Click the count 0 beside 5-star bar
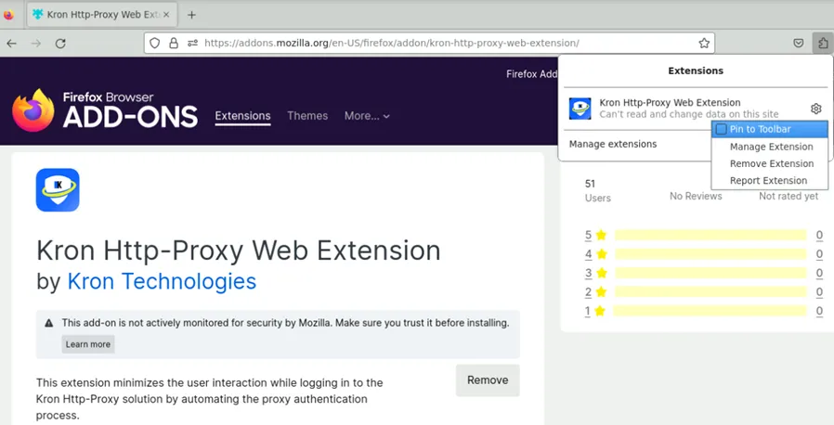The width and height of the screenshot is (834, 425). 819,235
